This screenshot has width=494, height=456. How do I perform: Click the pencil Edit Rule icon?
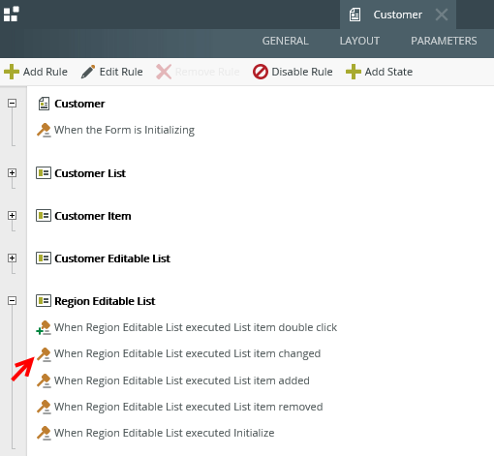click(x=88, y=72)
